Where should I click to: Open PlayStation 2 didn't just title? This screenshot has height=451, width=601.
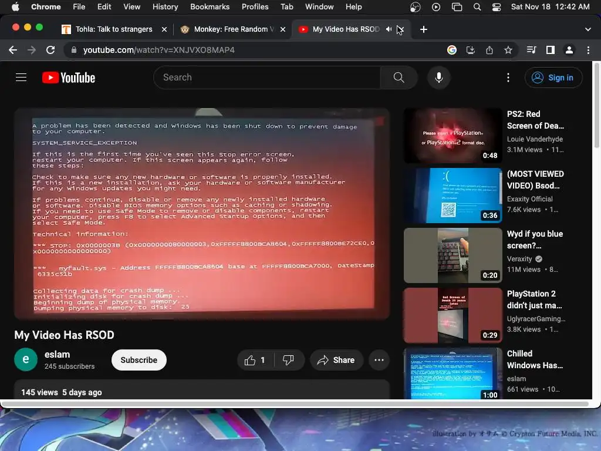pyautogui.click(x=534, y=299)
